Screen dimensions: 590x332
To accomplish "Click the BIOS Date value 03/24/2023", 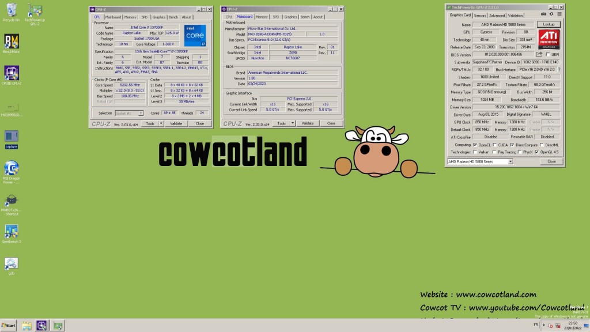I will [292, 84].
